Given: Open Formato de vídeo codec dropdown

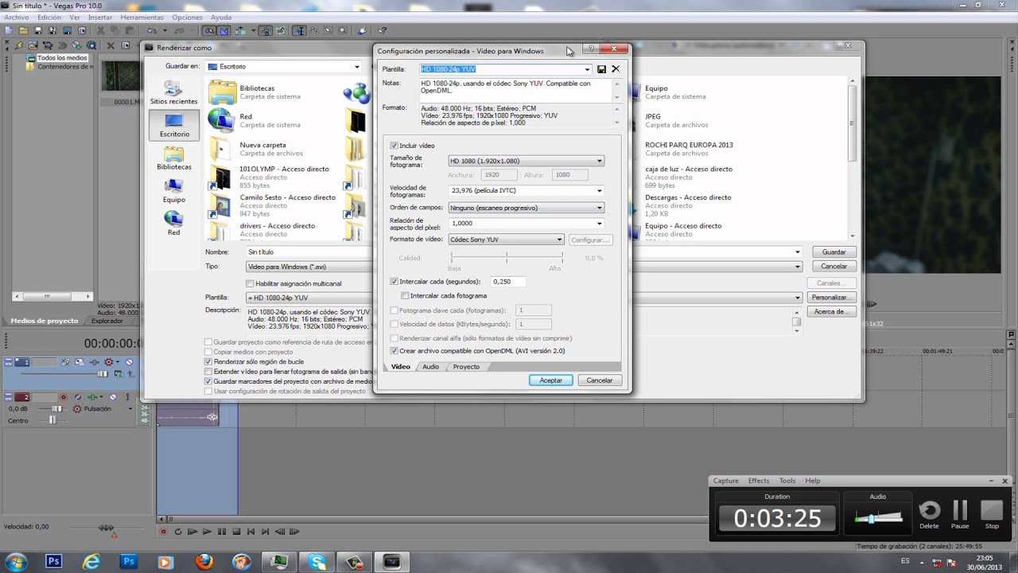Looking at the screenshot, I should click(506, 240).
